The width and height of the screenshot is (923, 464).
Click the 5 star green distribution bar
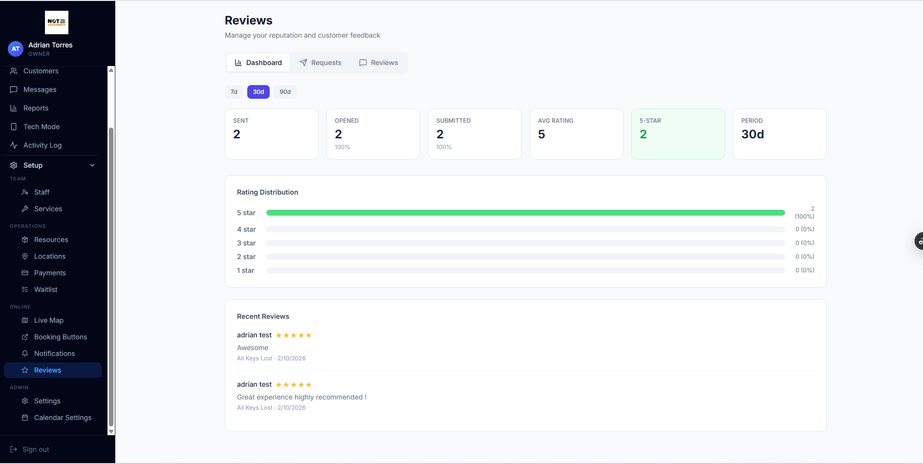click(525, 213)
